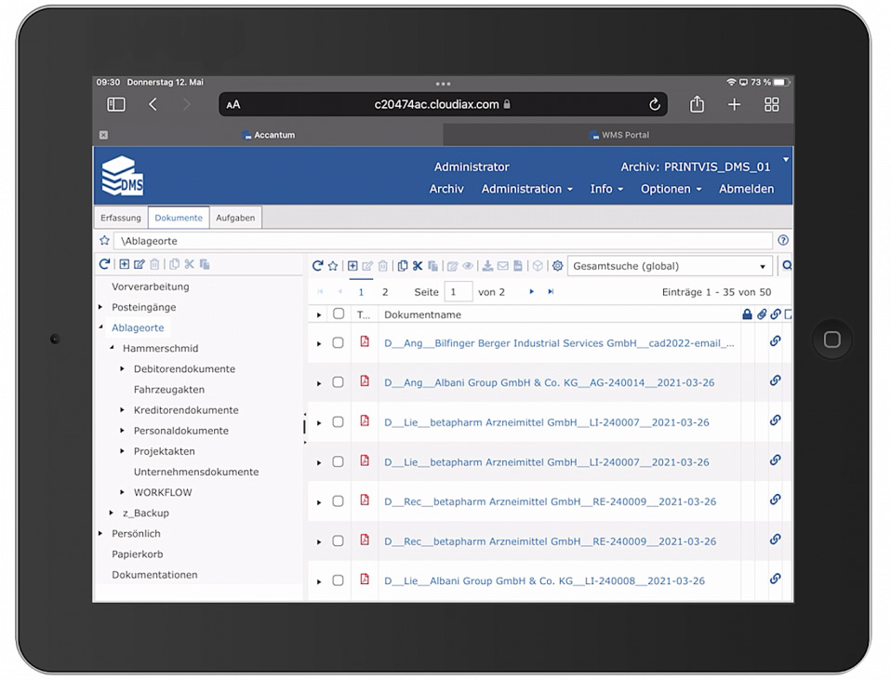891x680 pixels.
Task: Open the settings gear in document toolbar
Action: tap(557, 266)
